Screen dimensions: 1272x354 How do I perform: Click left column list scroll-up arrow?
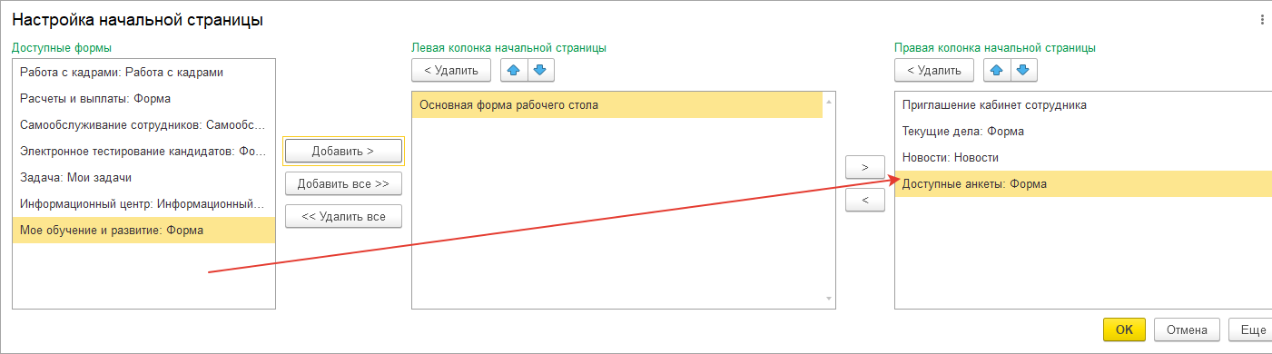pos(829,102)
